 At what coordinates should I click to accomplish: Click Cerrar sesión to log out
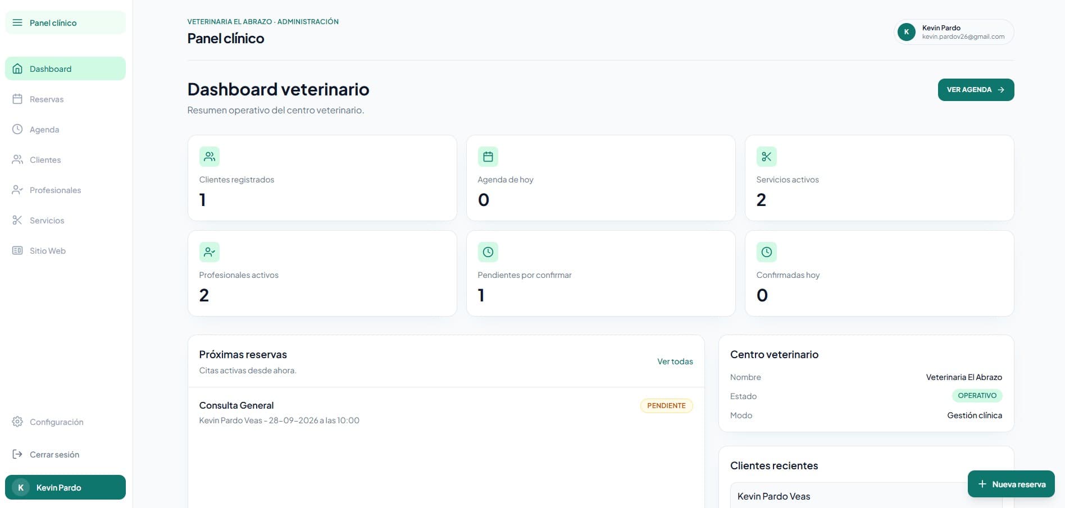(65, 454)
